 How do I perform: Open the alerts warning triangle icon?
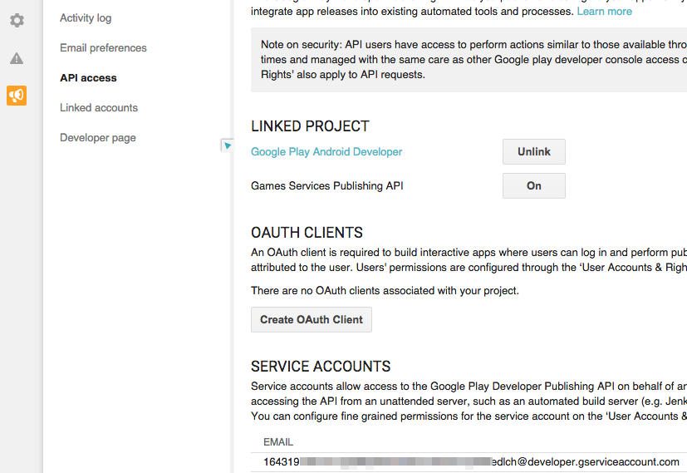click(x=17, y=58)
